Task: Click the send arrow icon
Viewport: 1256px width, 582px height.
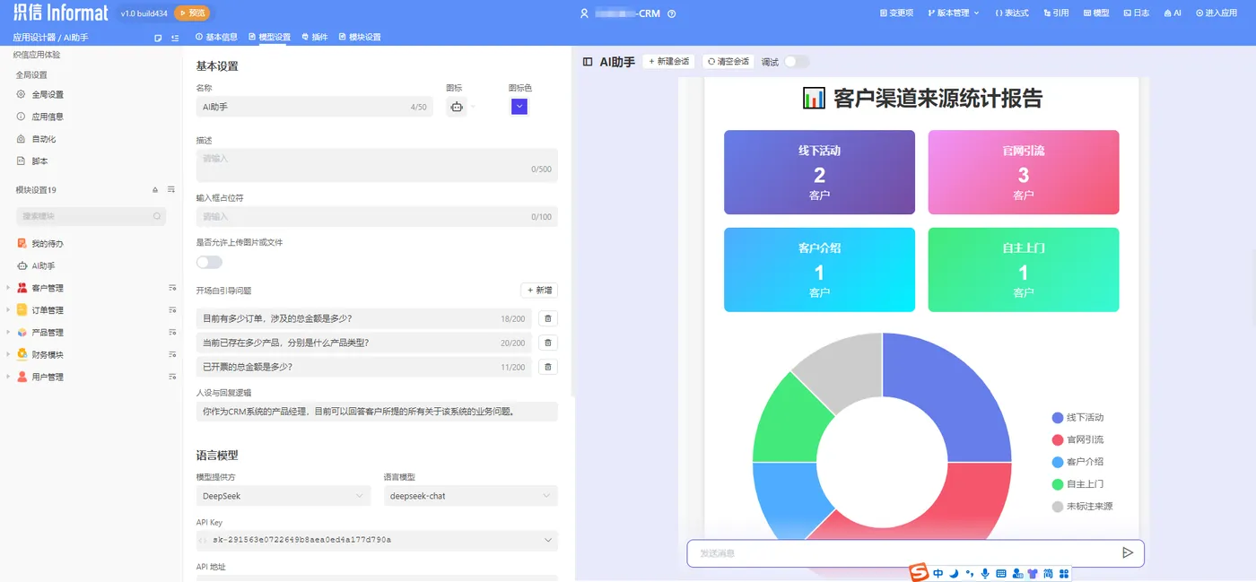Action: pos(1128,553)
